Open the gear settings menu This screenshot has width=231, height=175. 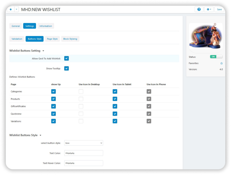(x=209, y=9)
